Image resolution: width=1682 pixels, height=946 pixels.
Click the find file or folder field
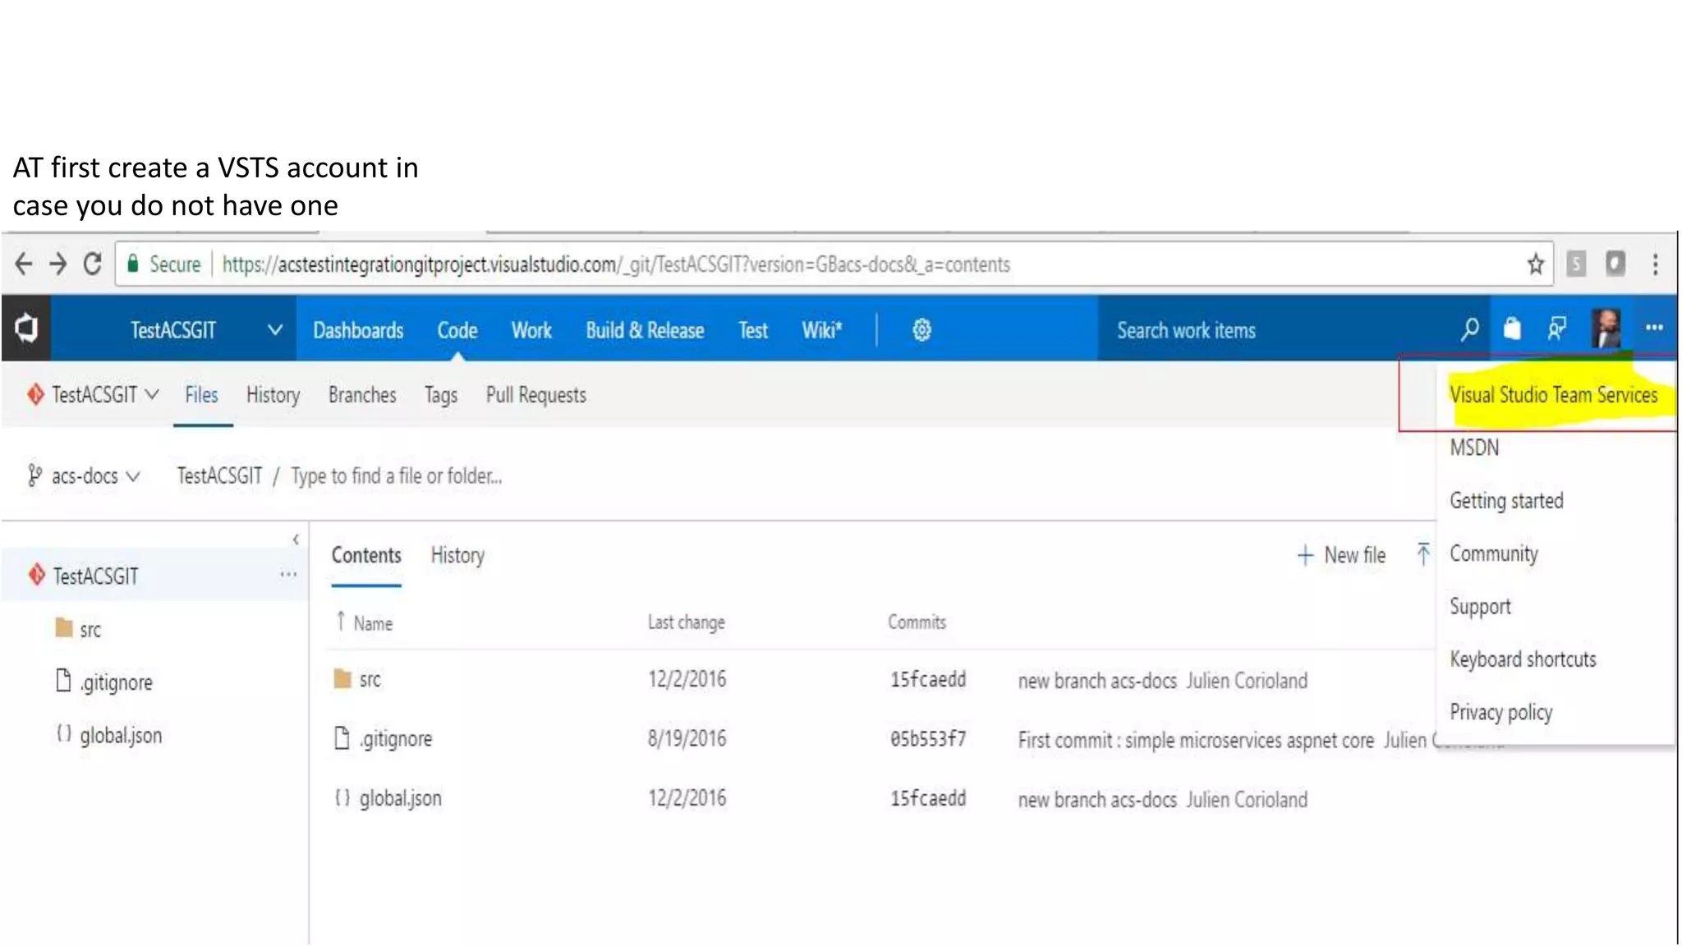pyautogui.click(x=396, y=476)
